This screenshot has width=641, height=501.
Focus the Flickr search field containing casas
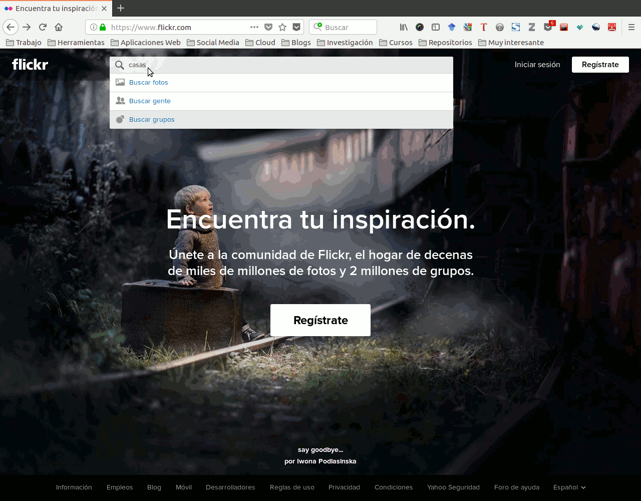(281, 65)
